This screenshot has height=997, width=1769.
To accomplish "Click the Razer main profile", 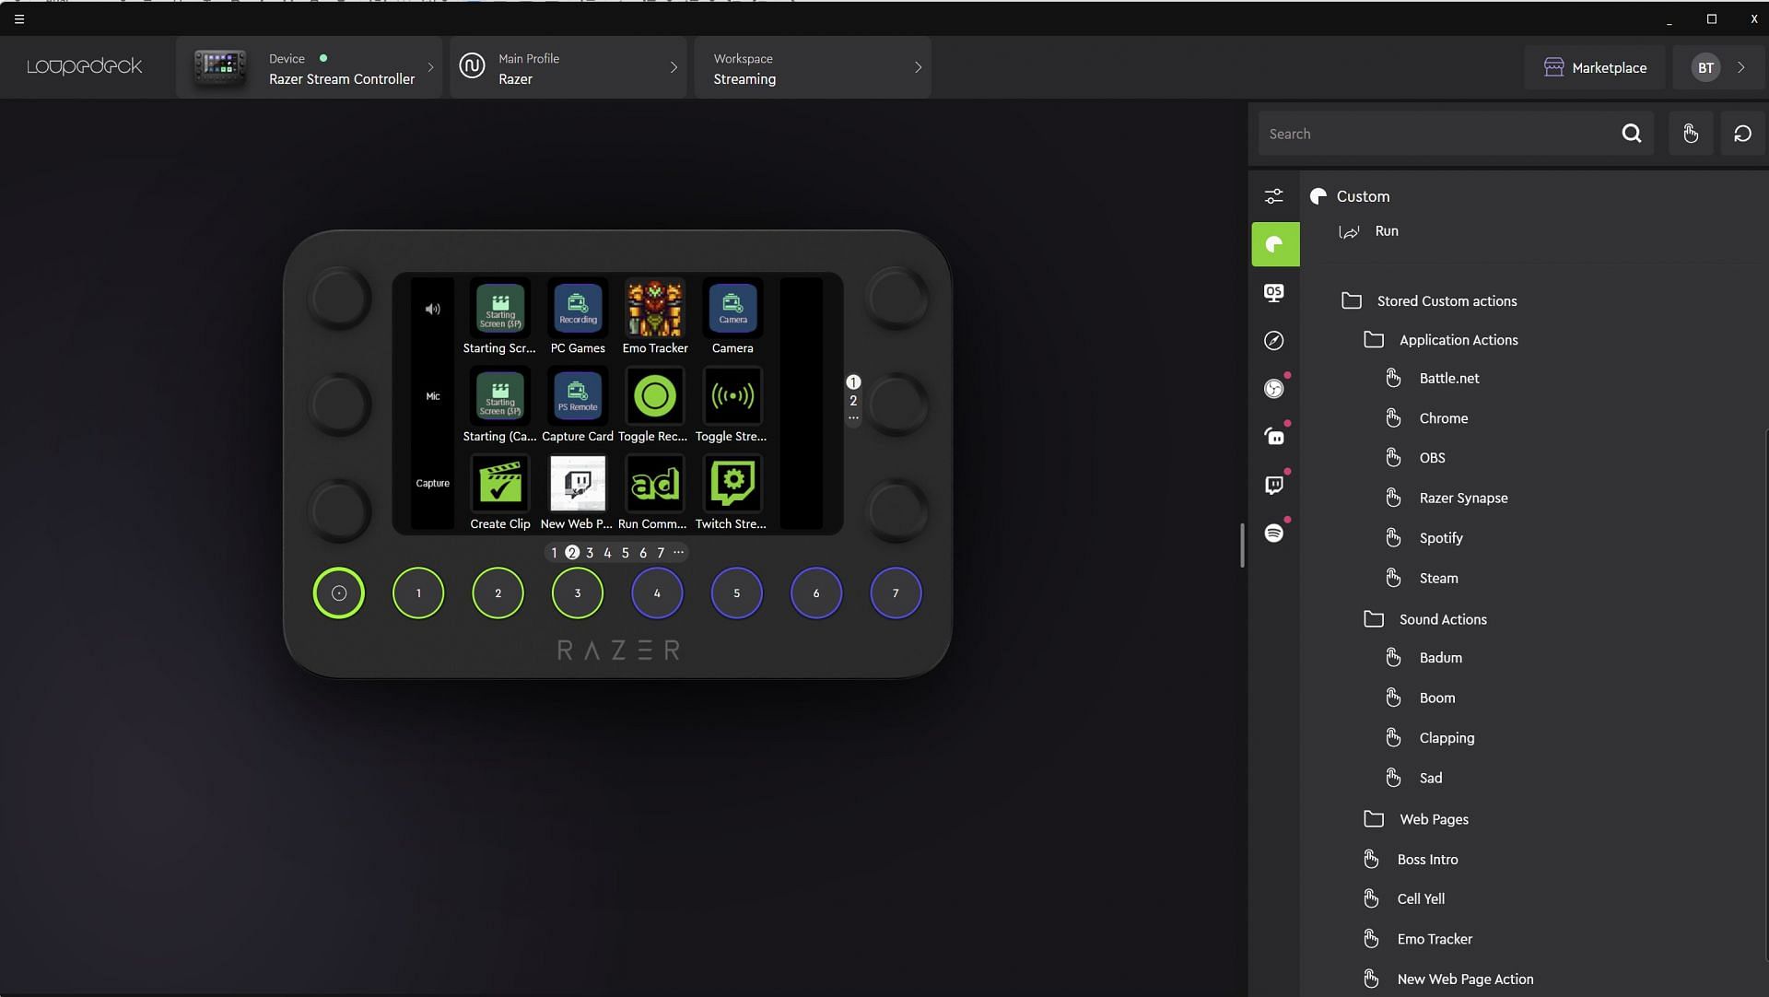I will [x=565, y=66].
